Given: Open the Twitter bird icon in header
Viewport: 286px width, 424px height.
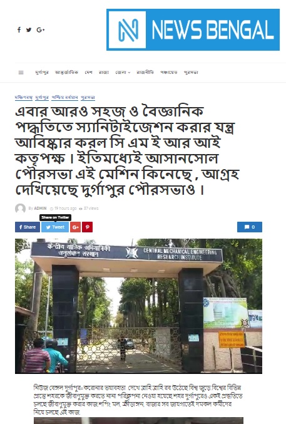Looking at the screenshot, I should [29, 29].
